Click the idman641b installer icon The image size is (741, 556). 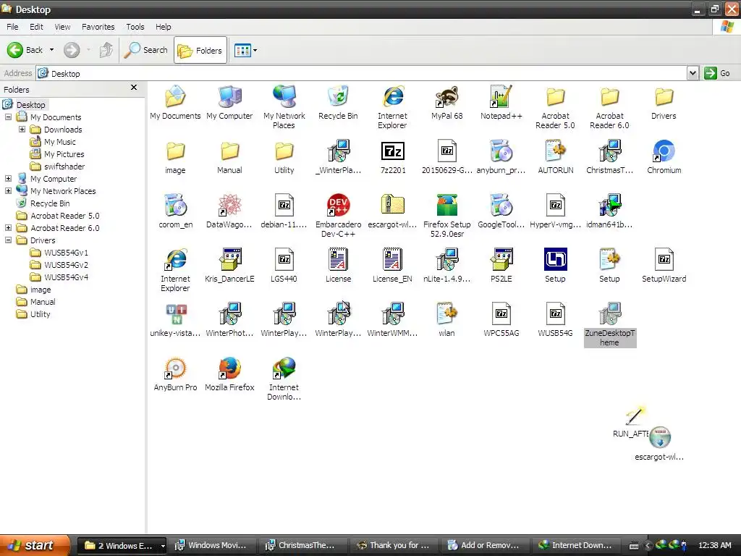tap(609, 205)
